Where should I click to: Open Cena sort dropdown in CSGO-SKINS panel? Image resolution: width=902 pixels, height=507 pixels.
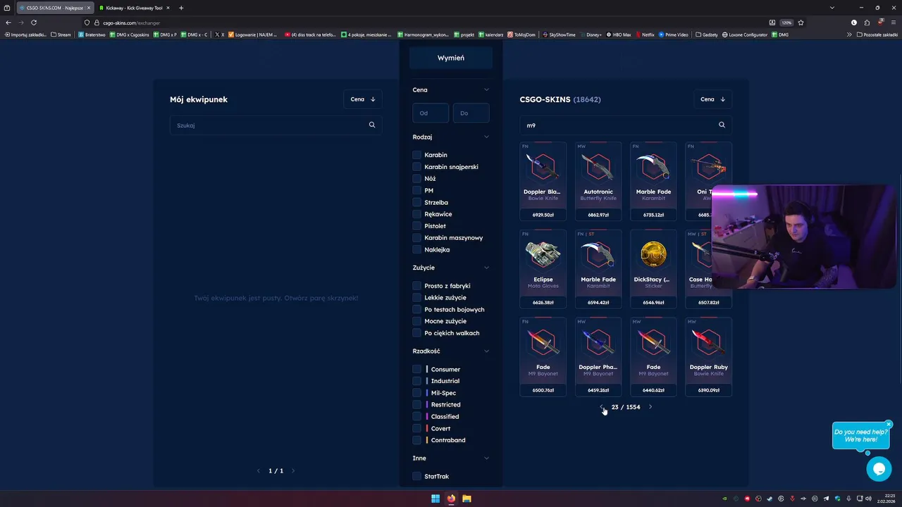712,99
